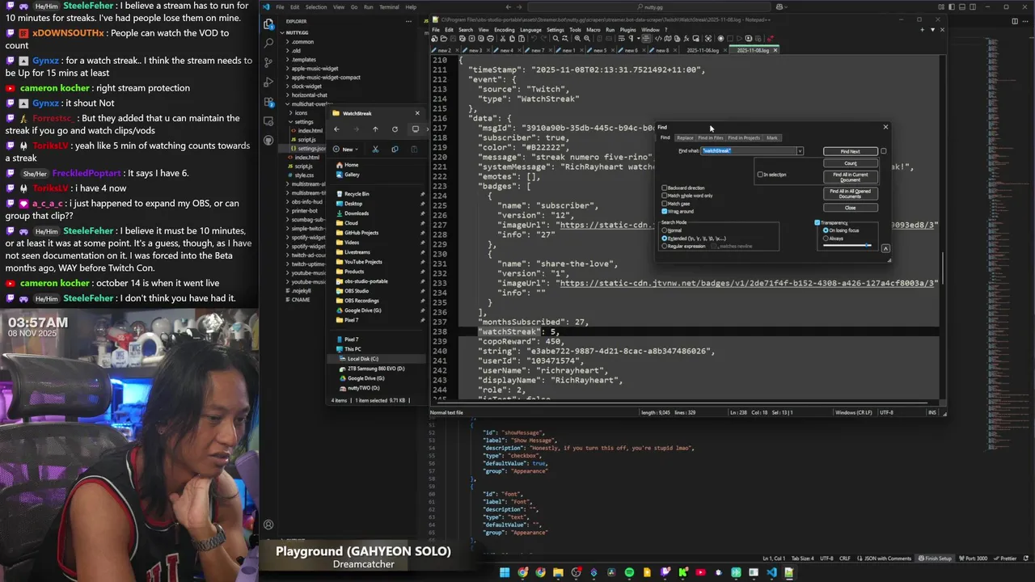The image size is (1035, 582).
Task: Click File Explorer Up arrow
Action: 375,129
